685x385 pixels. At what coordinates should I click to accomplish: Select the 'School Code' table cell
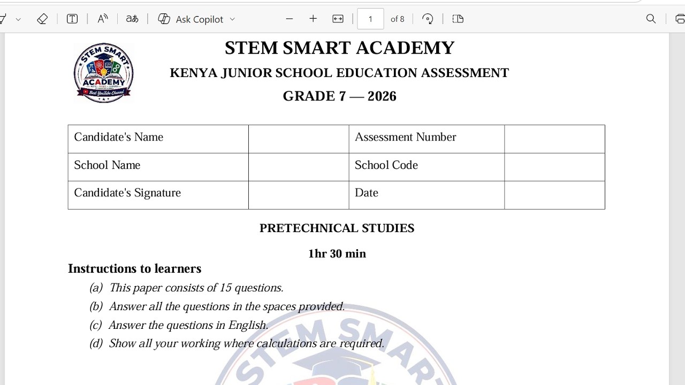pyautogui.click(x=427, y=167)
